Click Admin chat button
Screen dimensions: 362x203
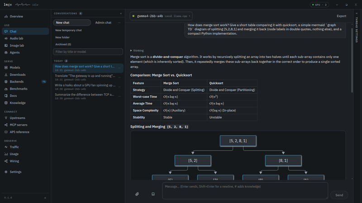coord(103,23)
